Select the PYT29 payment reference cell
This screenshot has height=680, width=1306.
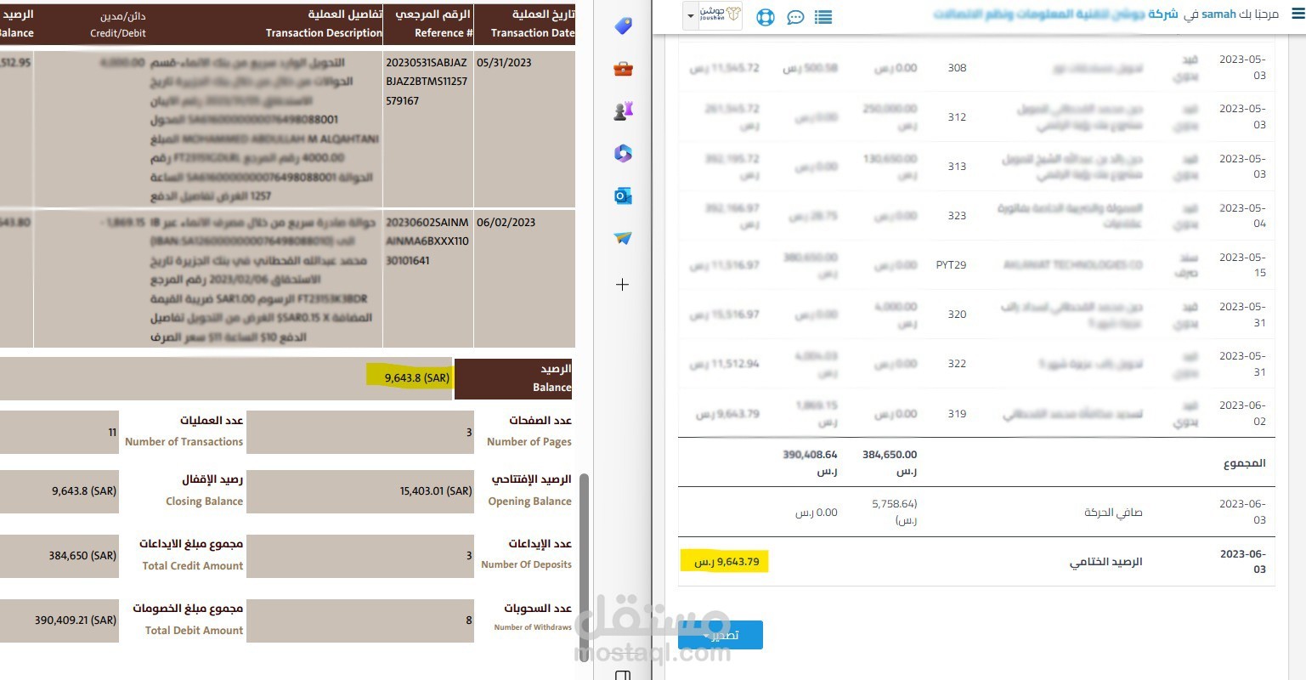click(951, 265)
